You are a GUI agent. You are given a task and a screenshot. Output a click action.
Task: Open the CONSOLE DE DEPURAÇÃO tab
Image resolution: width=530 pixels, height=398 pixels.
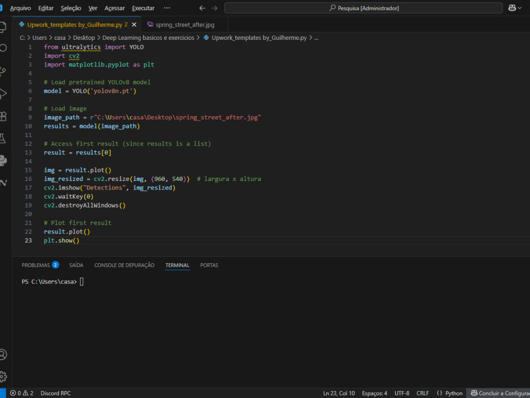(125, 265)
